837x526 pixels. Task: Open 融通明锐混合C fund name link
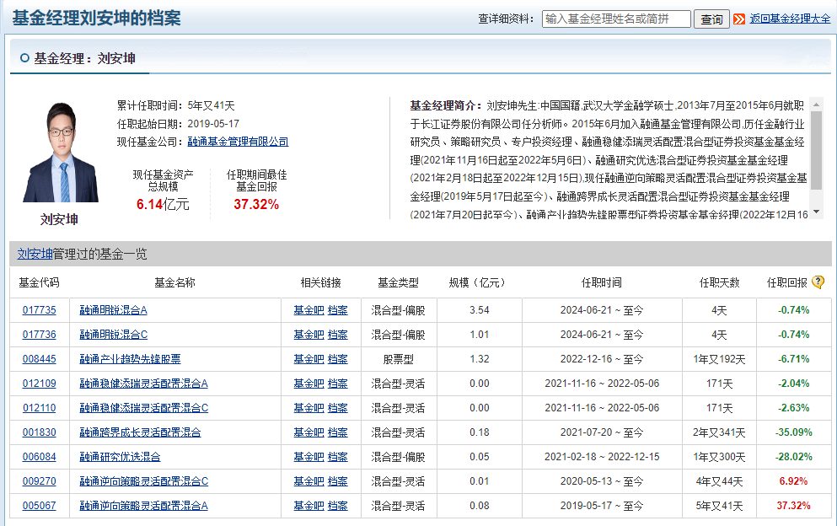[x=113, y=335]
